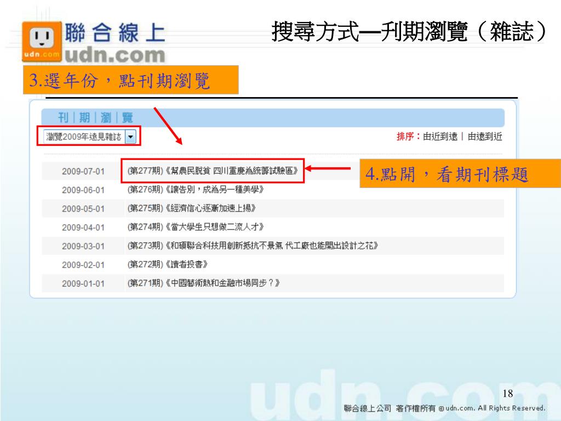Image resolution: width=561 pixels, height=421 pixels.
Task: Click the date 2009-03-01
Action: (83, 246)
